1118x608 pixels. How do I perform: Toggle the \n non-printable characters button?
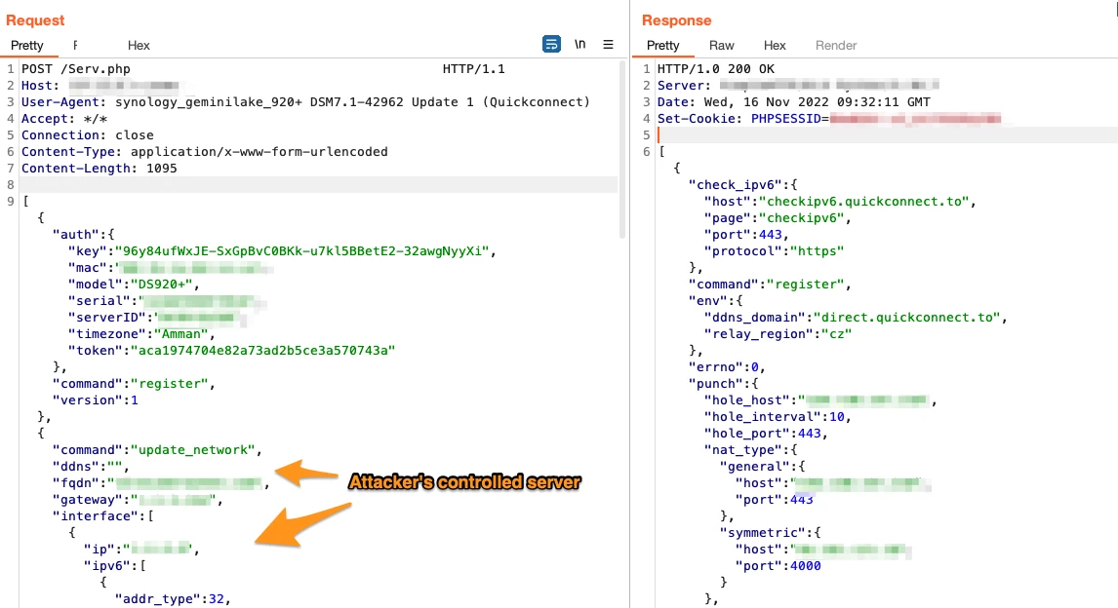pos(580,45)
